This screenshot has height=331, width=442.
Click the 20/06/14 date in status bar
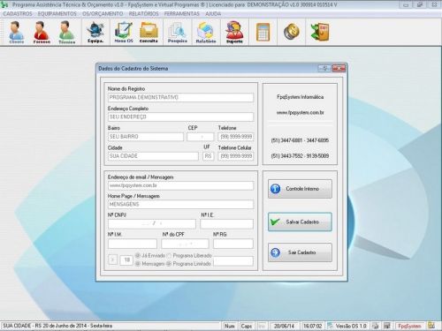pyautogui.click(x=284, y=326)
